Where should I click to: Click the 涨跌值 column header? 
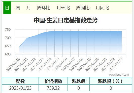tap(79, 81)
